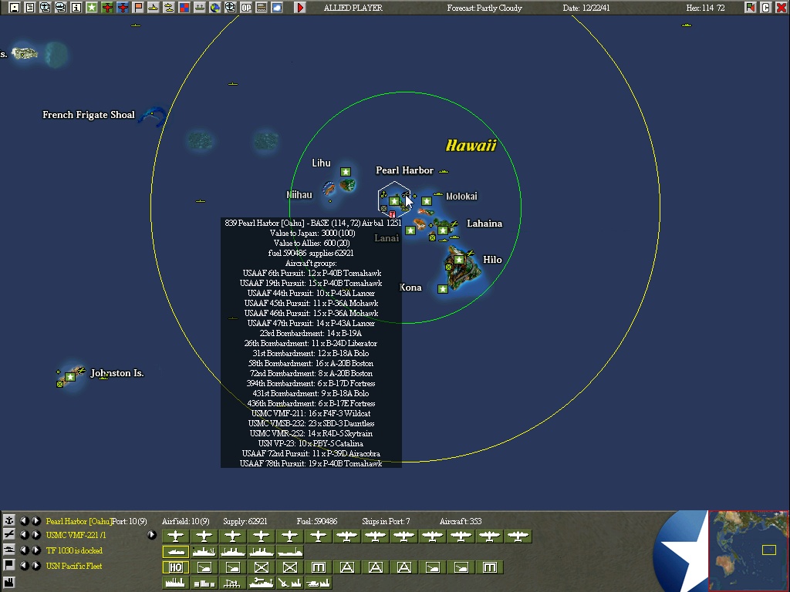Select the yellow-highlighted ship icon

[x=175, y=552]
